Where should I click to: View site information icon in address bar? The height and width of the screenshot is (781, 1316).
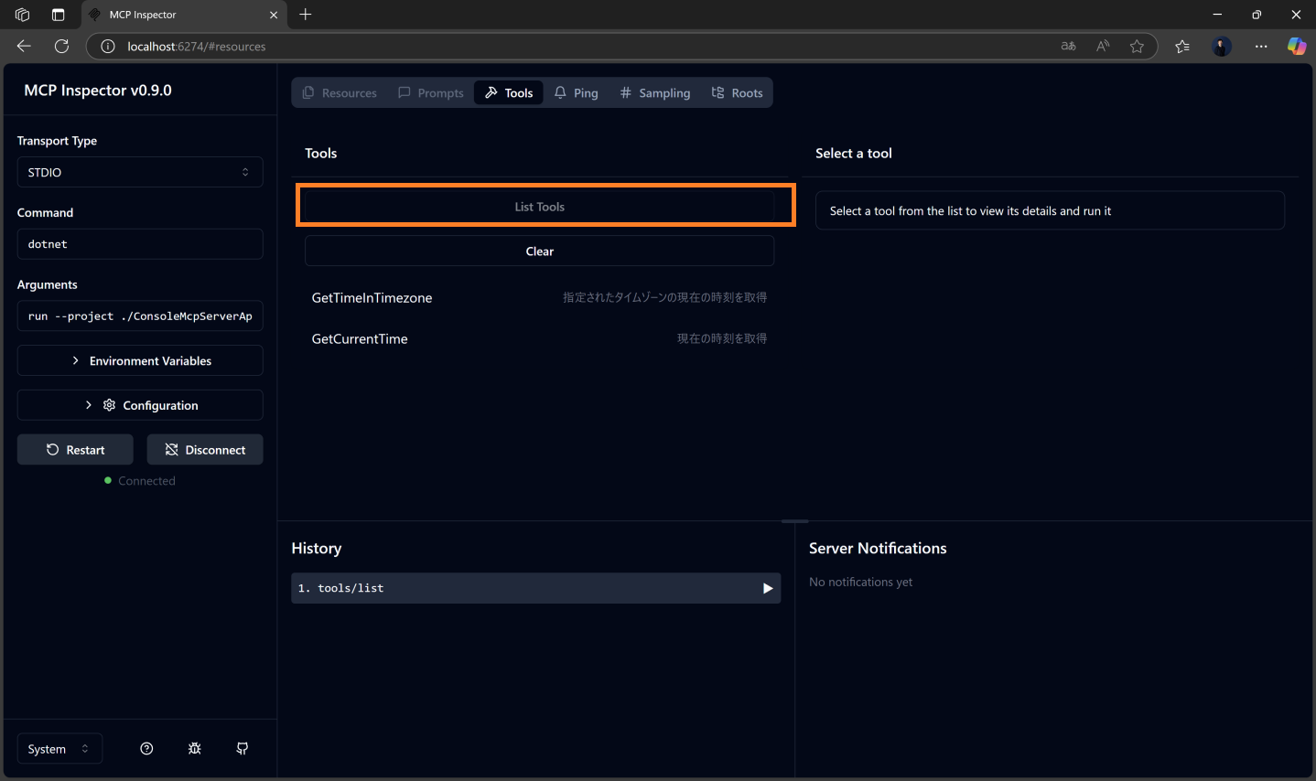click(x=108, y=46)
